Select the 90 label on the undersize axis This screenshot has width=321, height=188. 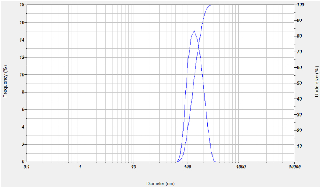pos(300,20)
